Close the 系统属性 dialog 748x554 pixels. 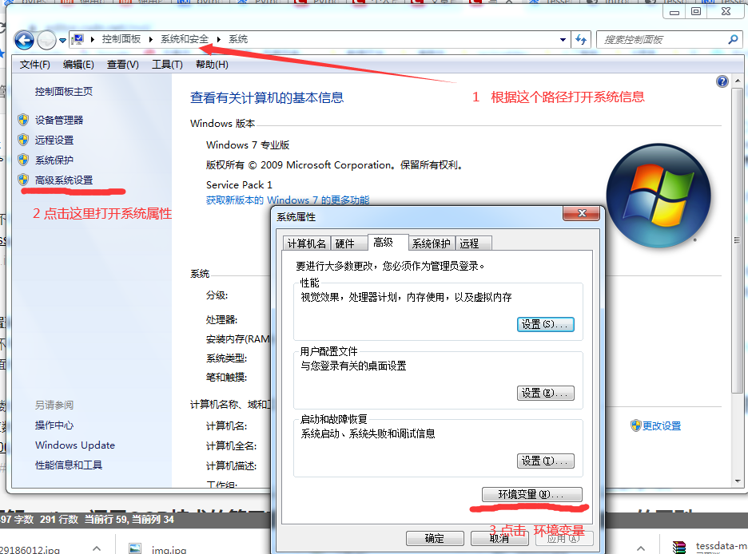582,213
